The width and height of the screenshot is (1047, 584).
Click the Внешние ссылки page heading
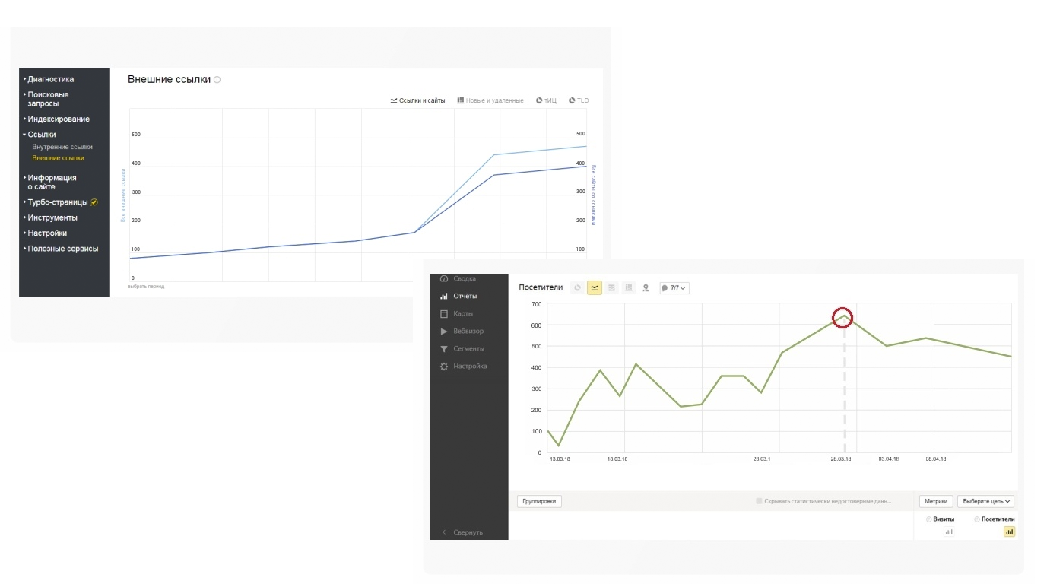[169, 79]
